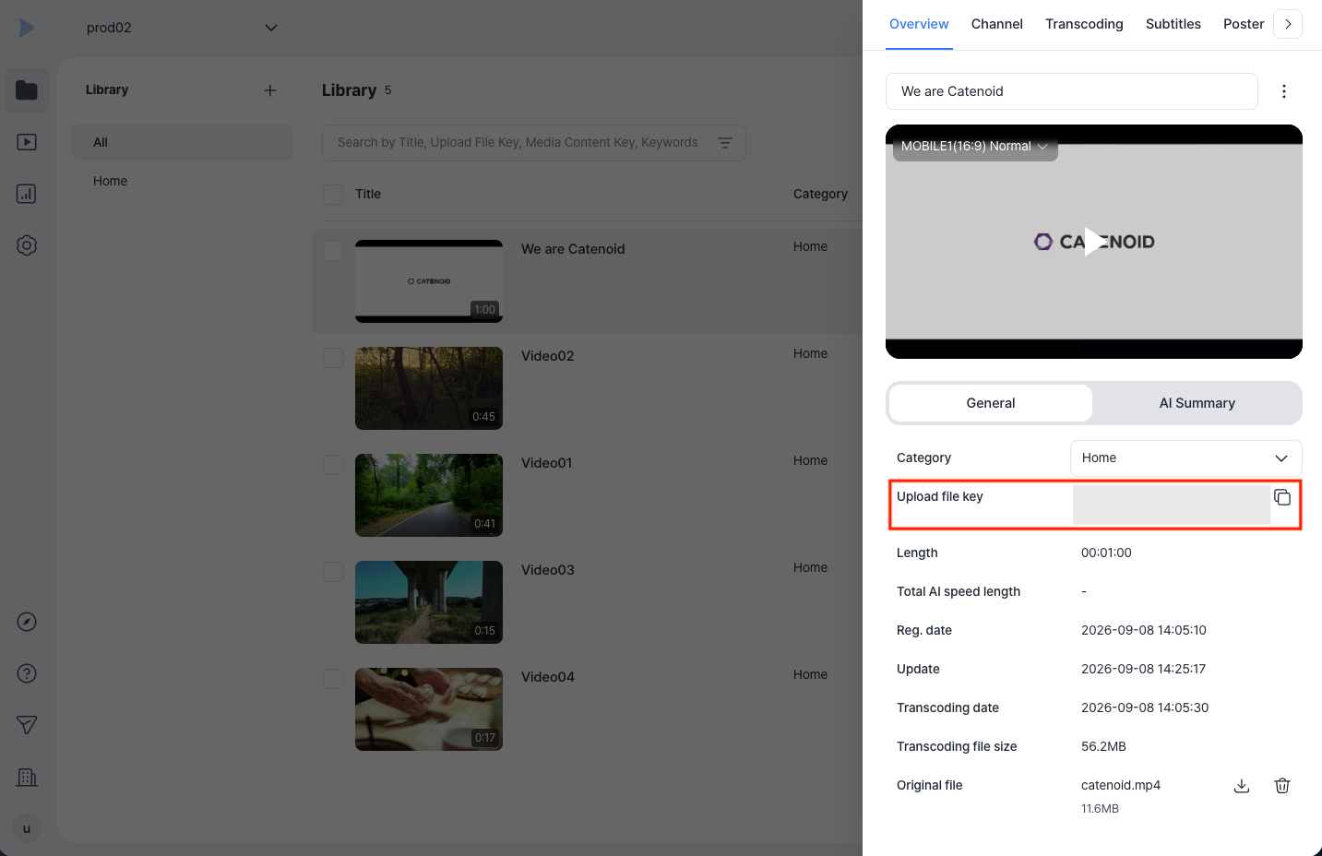Viewport: 1322px width, 856px height.
Task: Delete the original file catenoid.mp4
Action: point(1282,786)
